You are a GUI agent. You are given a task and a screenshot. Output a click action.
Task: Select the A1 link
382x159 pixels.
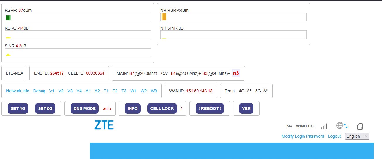coord(88,91)
